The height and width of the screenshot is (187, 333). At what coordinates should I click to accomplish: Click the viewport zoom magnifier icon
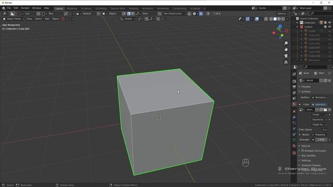[286, 43]
